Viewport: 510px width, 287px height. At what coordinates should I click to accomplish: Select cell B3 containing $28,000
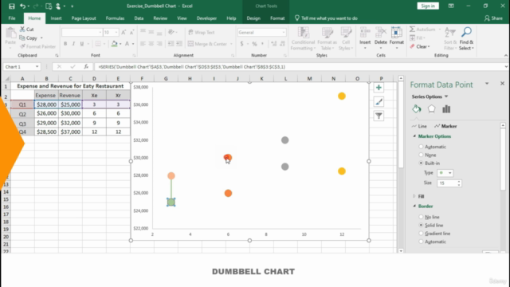(46, 104)
